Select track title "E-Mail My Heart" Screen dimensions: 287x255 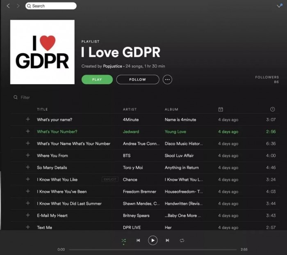pos(52,216)
